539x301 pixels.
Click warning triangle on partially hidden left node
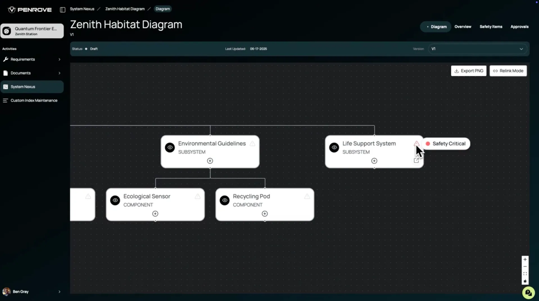(88, 196)
